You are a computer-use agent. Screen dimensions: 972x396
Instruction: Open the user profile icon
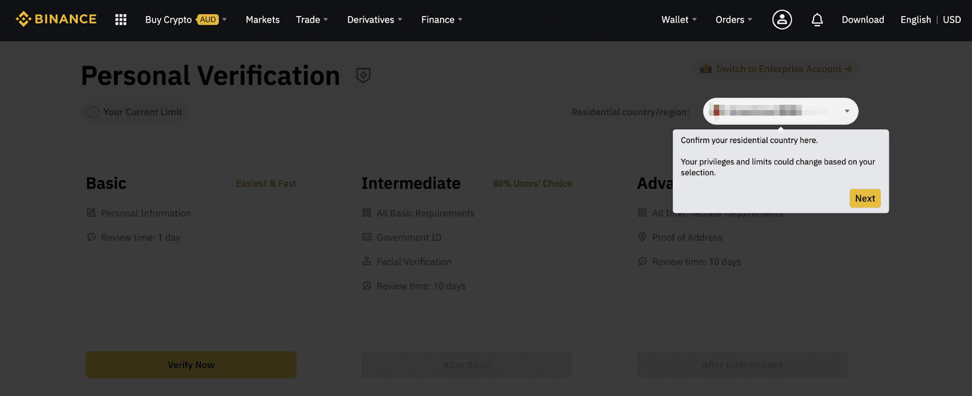pyautogui.click(x=782, y=19)
